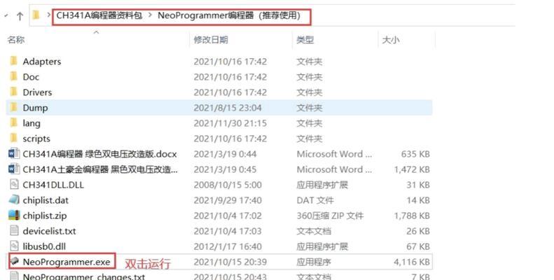The width and height of the screenshot is (554, 280).
Task: Click DAT 文件 type cell
Action: (x=315, y=200)
